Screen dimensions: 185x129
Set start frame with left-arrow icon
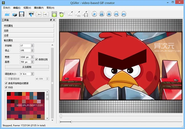tap(39, 14)
